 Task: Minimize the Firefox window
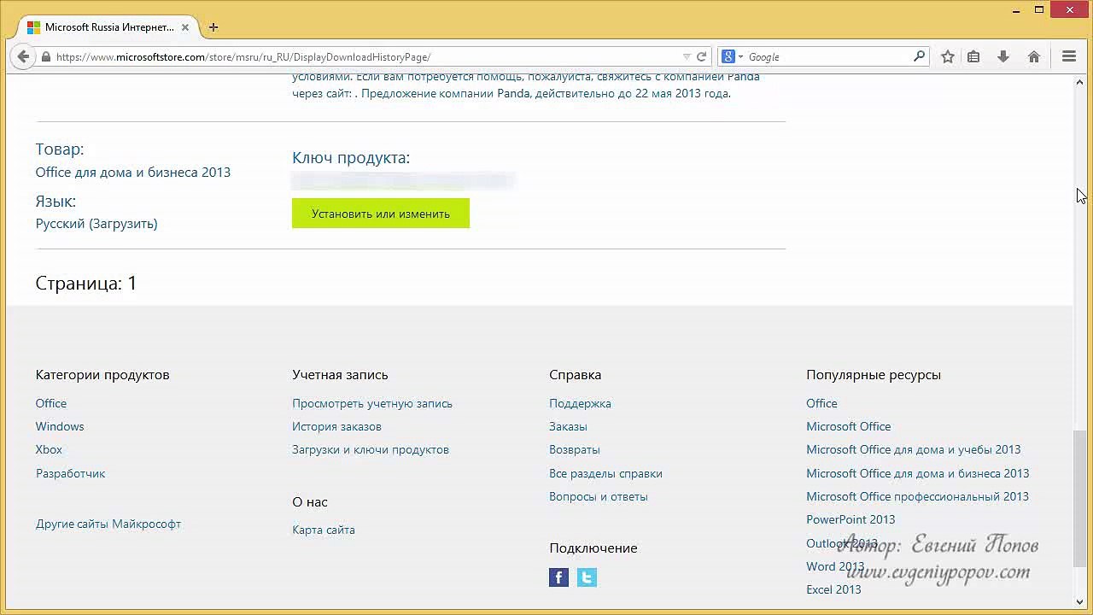click(1016, 10)
